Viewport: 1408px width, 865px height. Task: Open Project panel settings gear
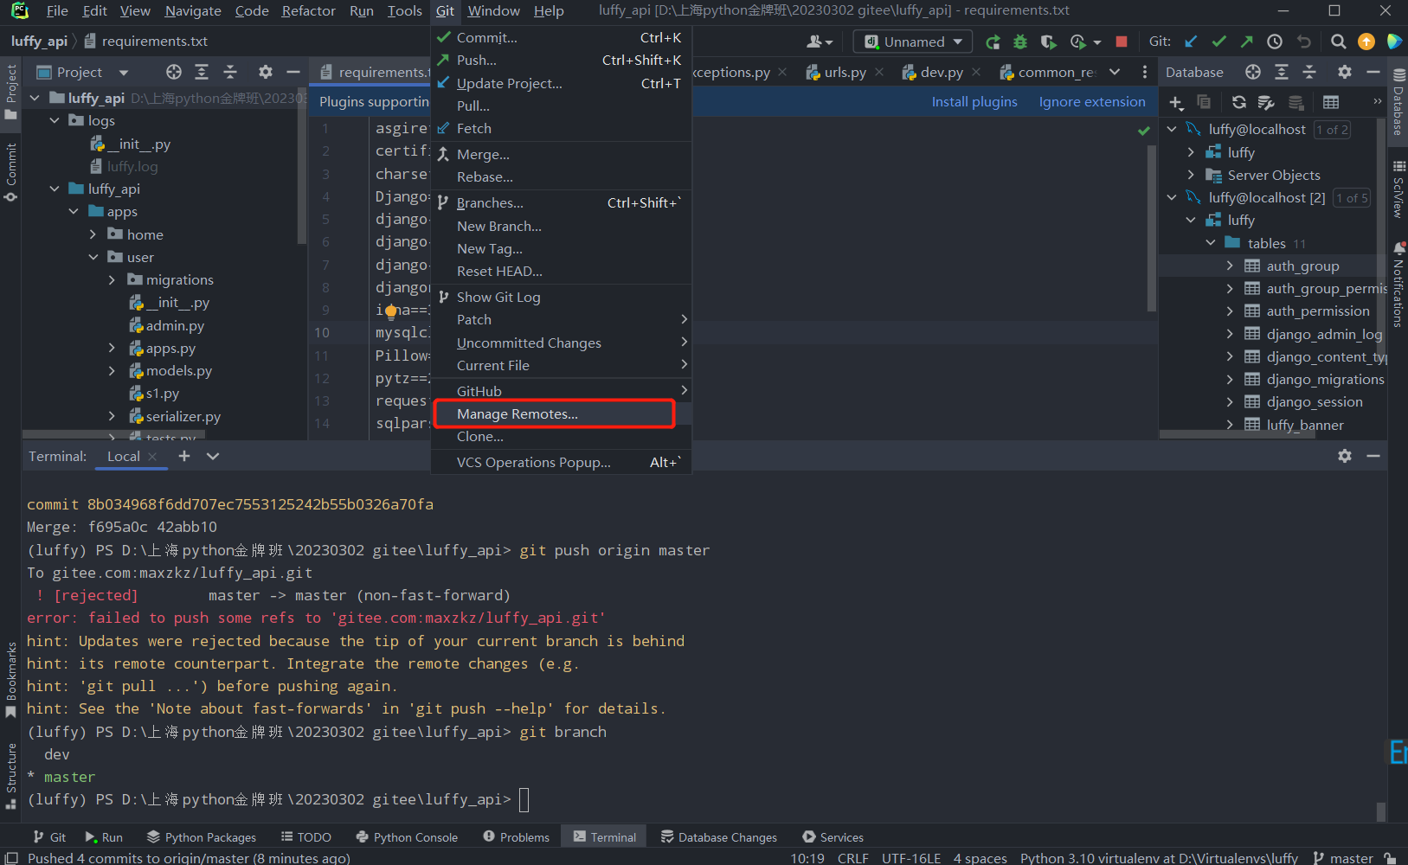(266, 72)
